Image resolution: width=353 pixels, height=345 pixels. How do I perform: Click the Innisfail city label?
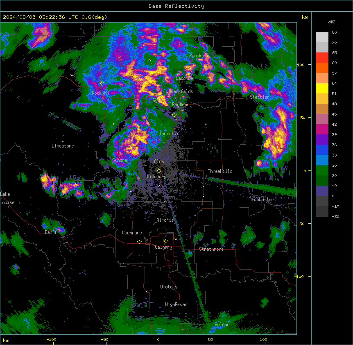(170, 134)
